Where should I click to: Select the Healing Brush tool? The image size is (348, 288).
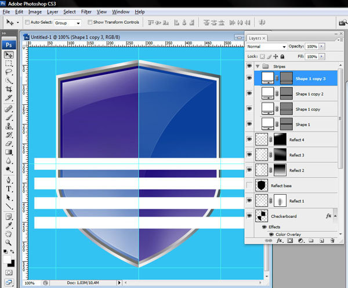[9, 109]
